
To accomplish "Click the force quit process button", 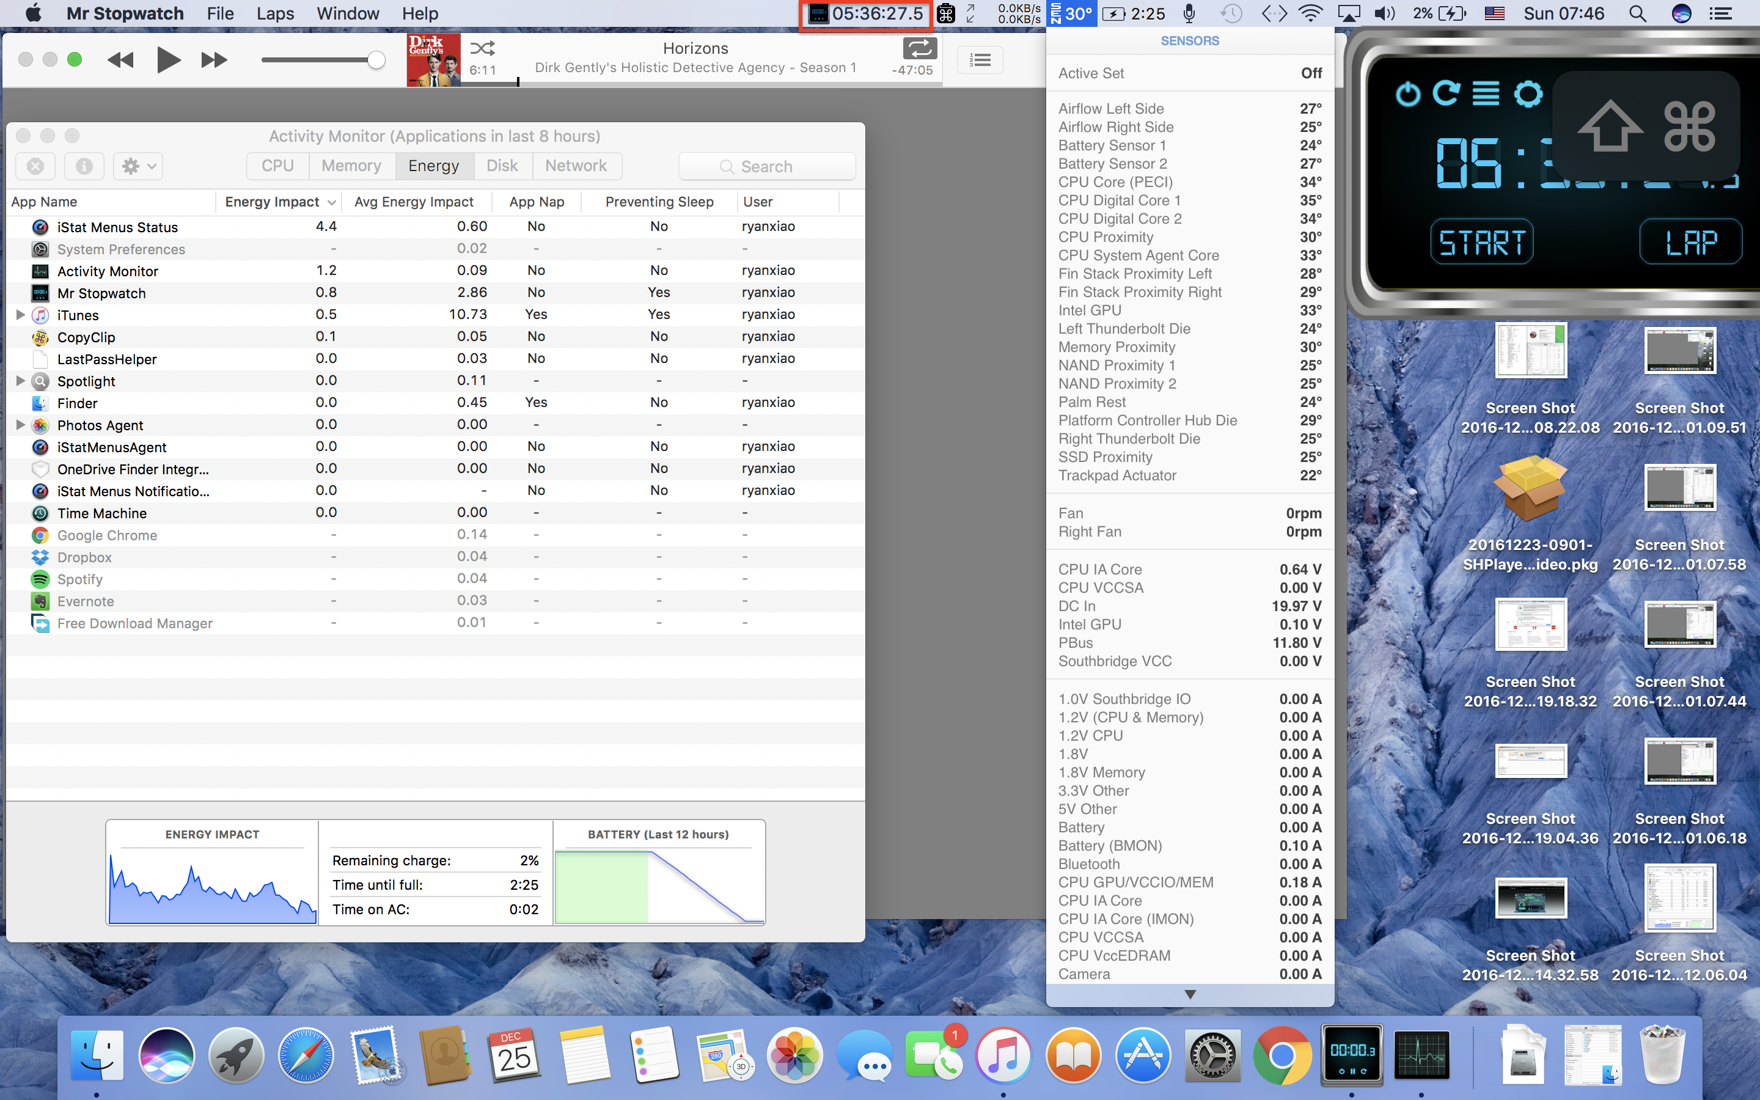I will [35, 166].
